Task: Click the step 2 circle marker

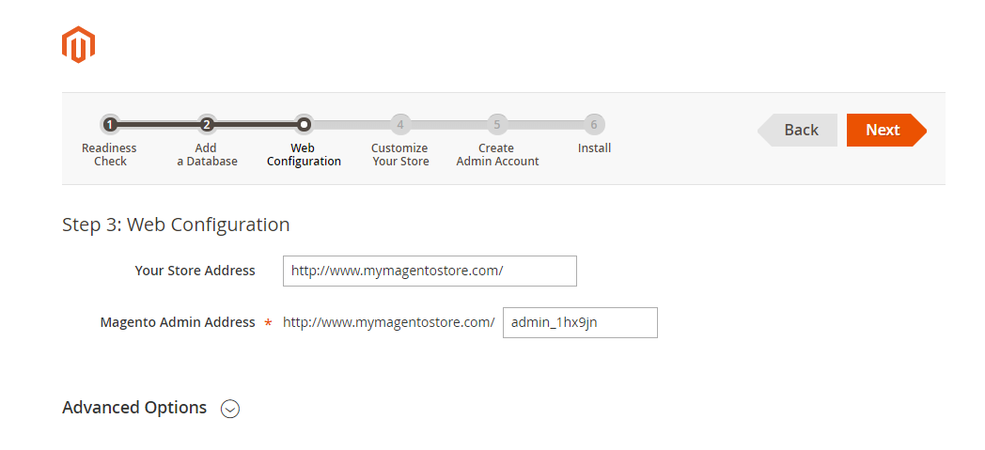Action: (207, 124)
